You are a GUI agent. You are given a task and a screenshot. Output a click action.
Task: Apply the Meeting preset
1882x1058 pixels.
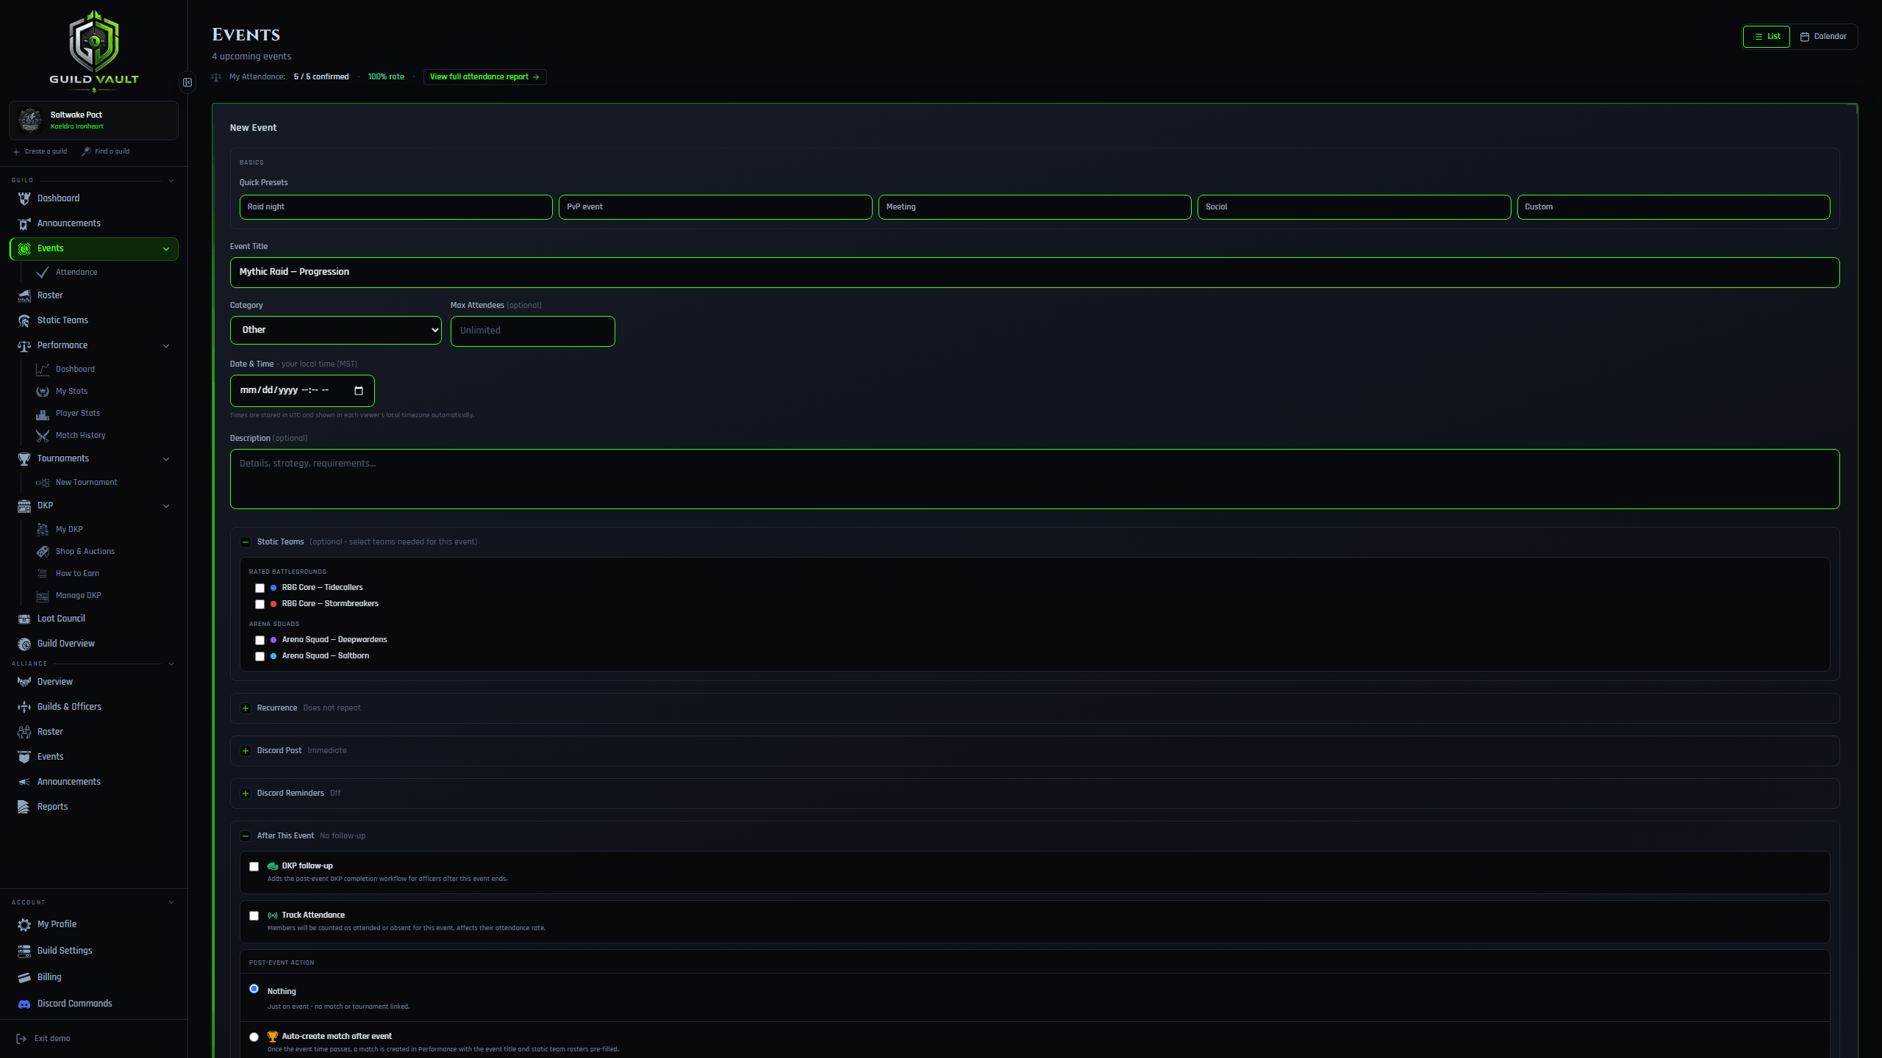[x=1034, y=207]
